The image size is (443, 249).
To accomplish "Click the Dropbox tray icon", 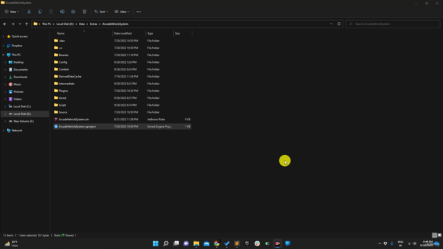I will (386, 243).
